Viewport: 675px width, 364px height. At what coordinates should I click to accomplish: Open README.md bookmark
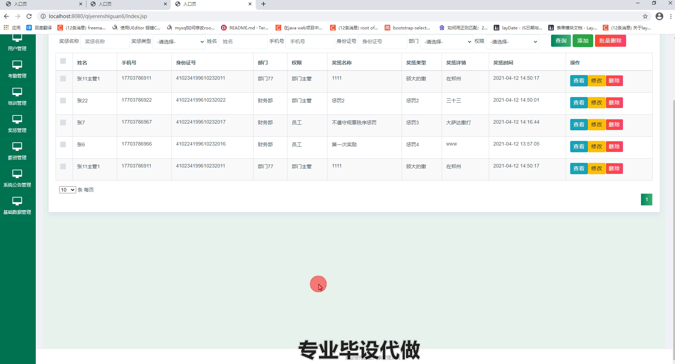coord(245,28)
